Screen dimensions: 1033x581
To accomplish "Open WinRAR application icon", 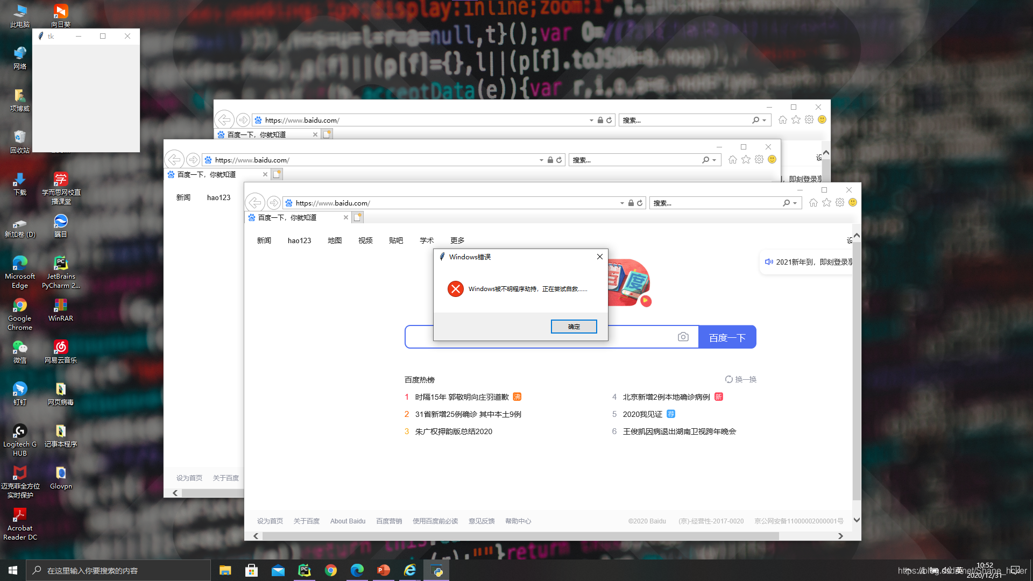I will click(60, 305).
